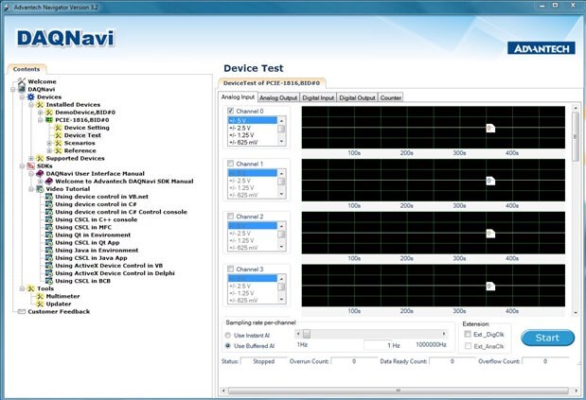Image resolution: width=586 pixels, height=400 pixels.
Task: Collapse the DAQNavi root node
Action: [13, 90]
